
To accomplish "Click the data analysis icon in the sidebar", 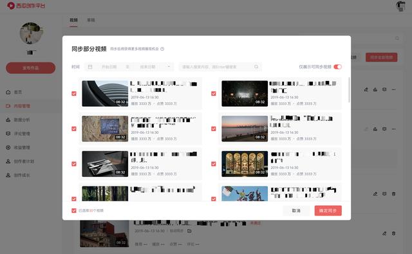I will pyautogui.click(x=8, y=120).
